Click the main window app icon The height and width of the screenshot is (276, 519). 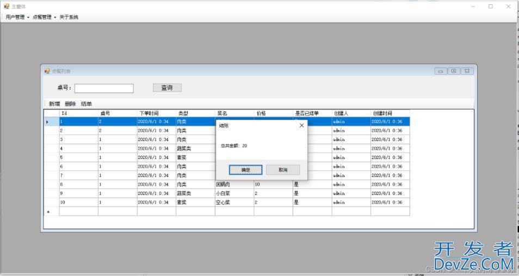point(7,7)
